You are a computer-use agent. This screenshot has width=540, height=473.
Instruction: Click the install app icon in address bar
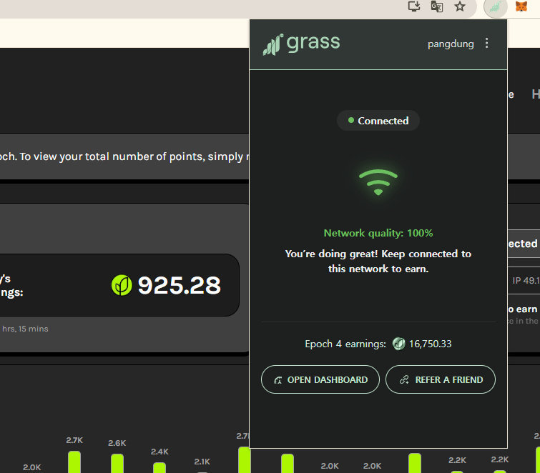[x=413, y=6]
